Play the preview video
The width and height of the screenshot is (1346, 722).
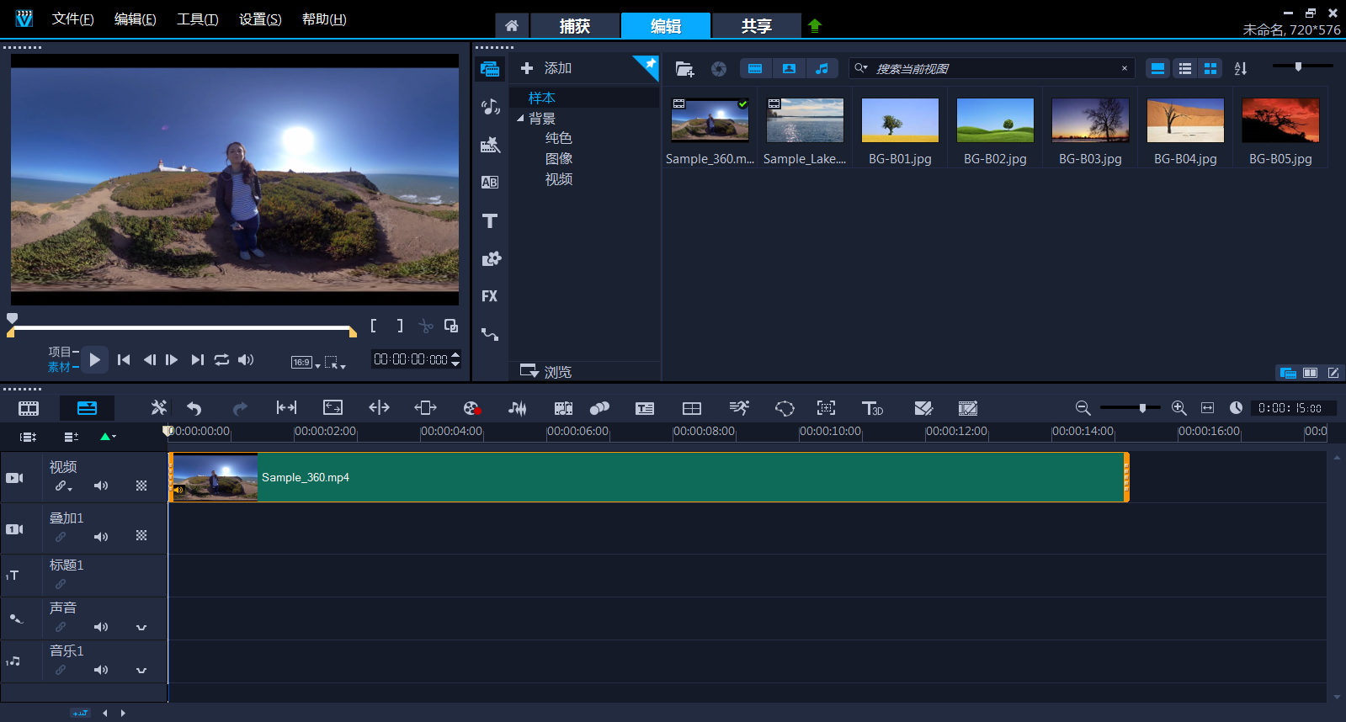pos(94,360)
